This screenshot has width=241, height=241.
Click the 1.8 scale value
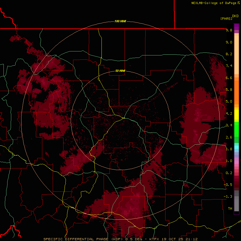tap(229, 149)
